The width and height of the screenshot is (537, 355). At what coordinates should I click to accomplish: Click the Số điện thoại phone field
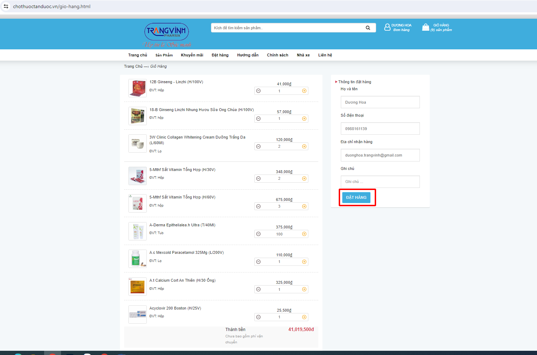pos(380,129)
